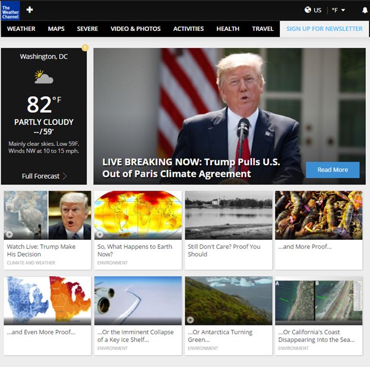Click the ice shelf crack thumbnail

(138, 300)
